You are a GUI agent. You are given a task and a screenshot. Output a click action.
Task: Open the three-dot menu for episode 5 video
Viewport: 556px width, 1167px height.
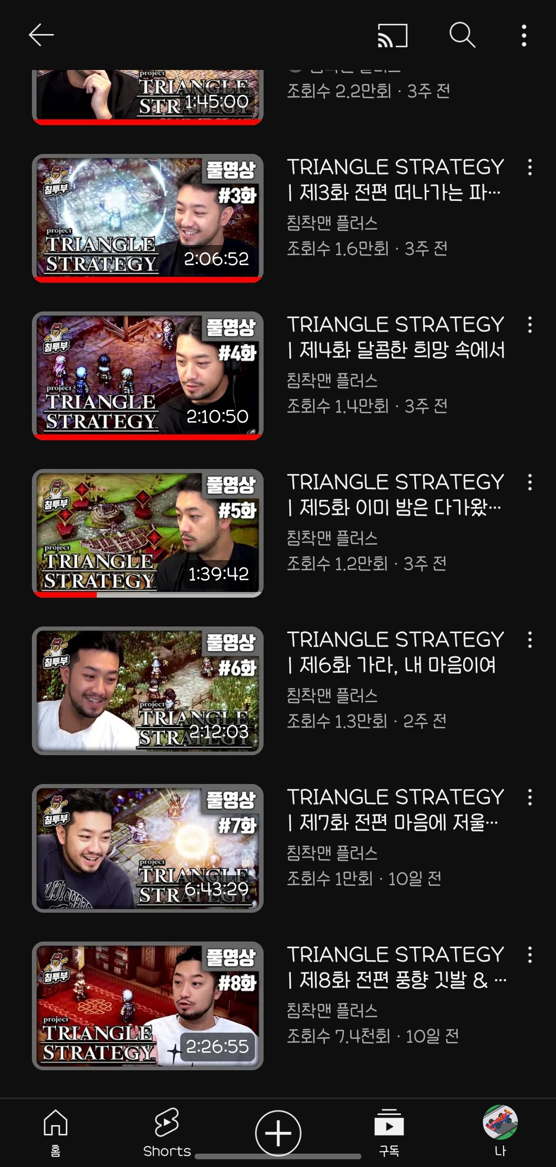[x=530, y=482]
